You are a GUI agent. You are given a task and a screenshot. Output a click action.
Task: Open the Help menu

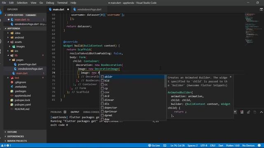click(x=73, y=3)
